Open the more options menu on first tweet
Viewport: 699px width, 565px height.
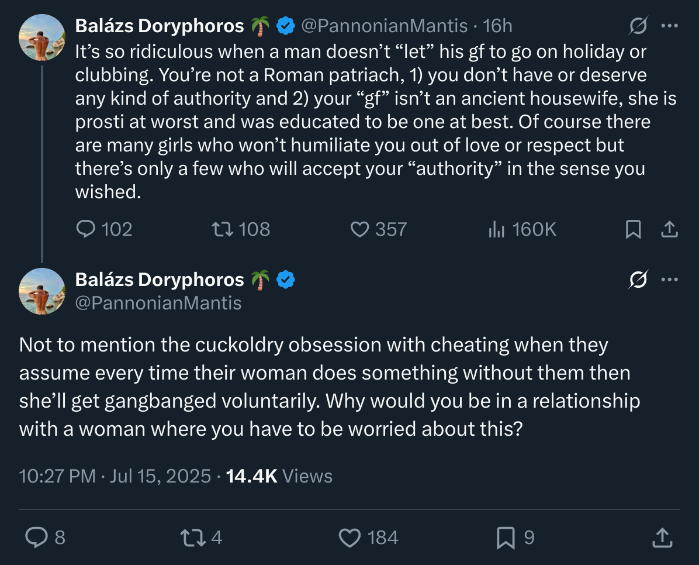(669, 26)
